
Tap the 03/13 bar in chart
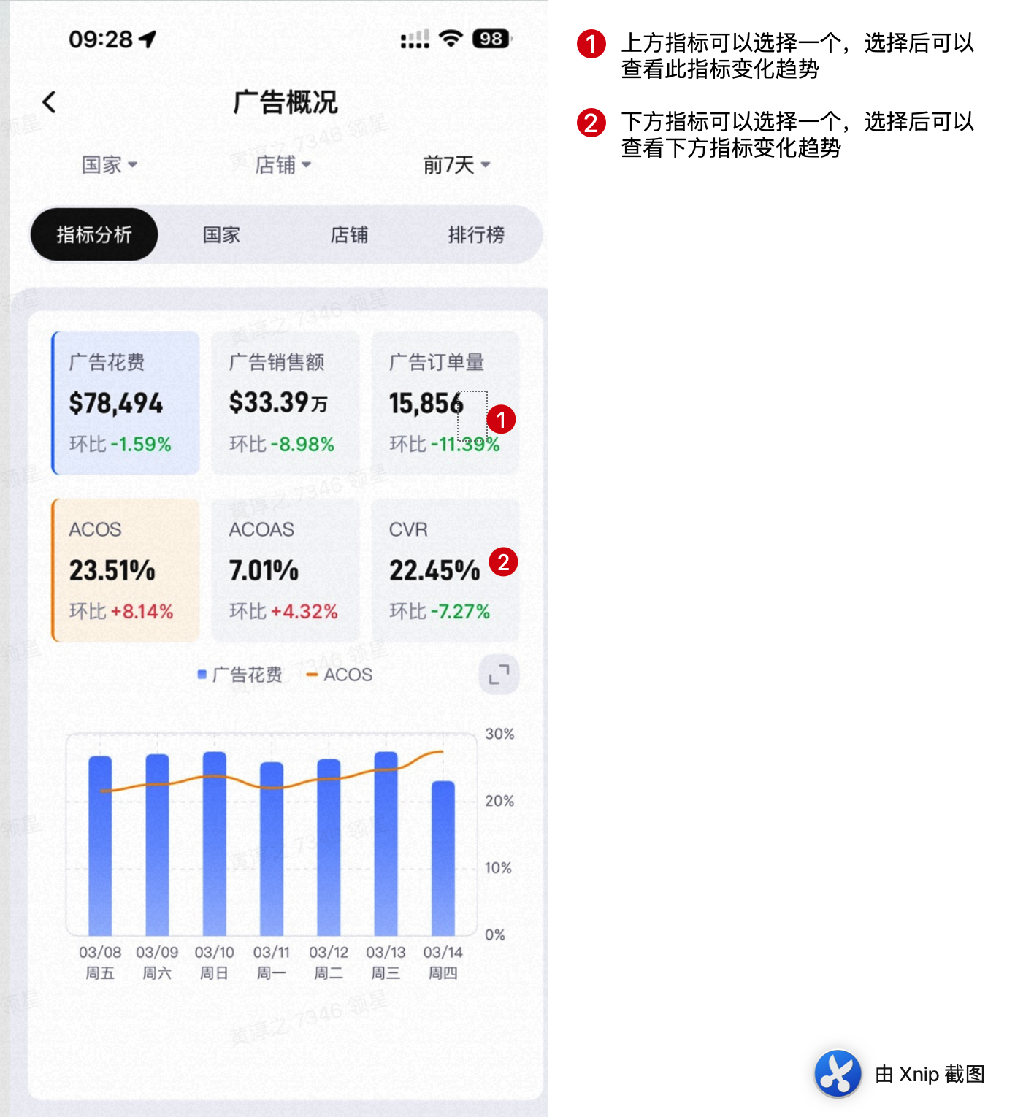point(386,843)
